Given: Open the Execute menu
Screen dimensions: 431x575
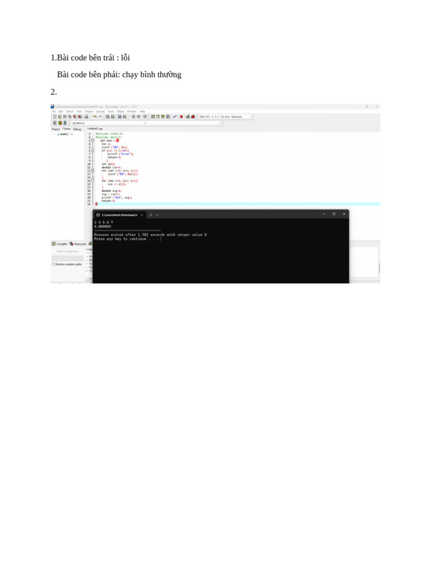Looking at the screenshot, I should tap(100, 112).
